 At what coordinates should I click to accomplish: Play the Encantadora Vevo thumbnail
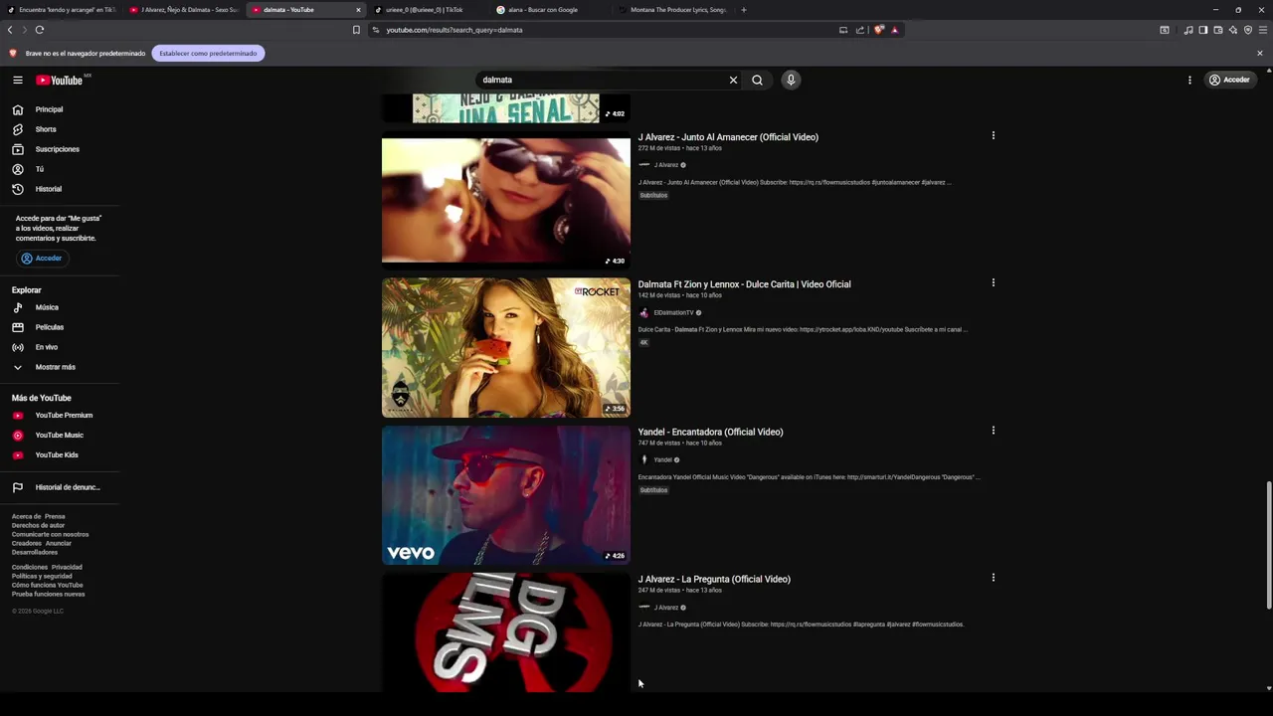(x=506, y=495)
